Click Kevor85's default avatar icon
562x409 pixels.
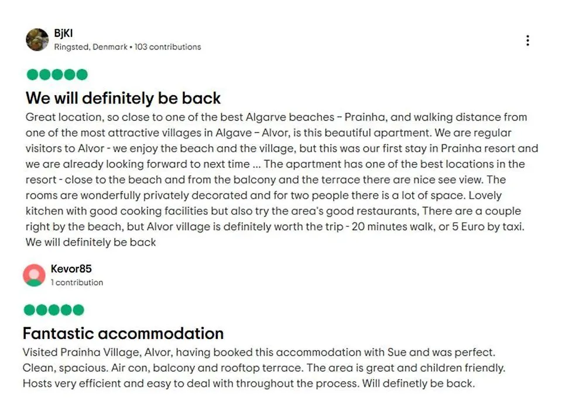(34, 275)
